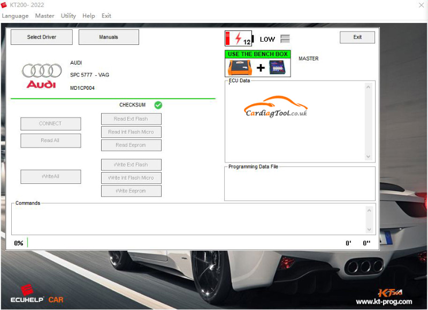
Task: Click the CardiagTool car logo
Action: pyautogui.click(x=276, y=107)
